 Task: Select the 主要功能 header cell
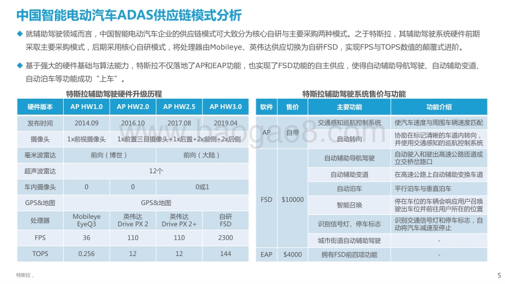coord(350,107)
